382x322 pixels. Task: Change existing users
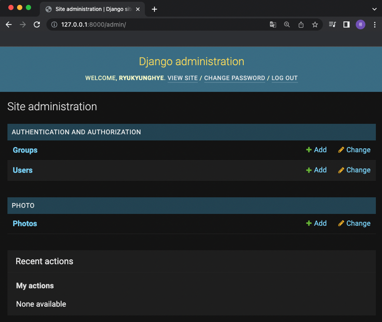(x=354, y=170)
